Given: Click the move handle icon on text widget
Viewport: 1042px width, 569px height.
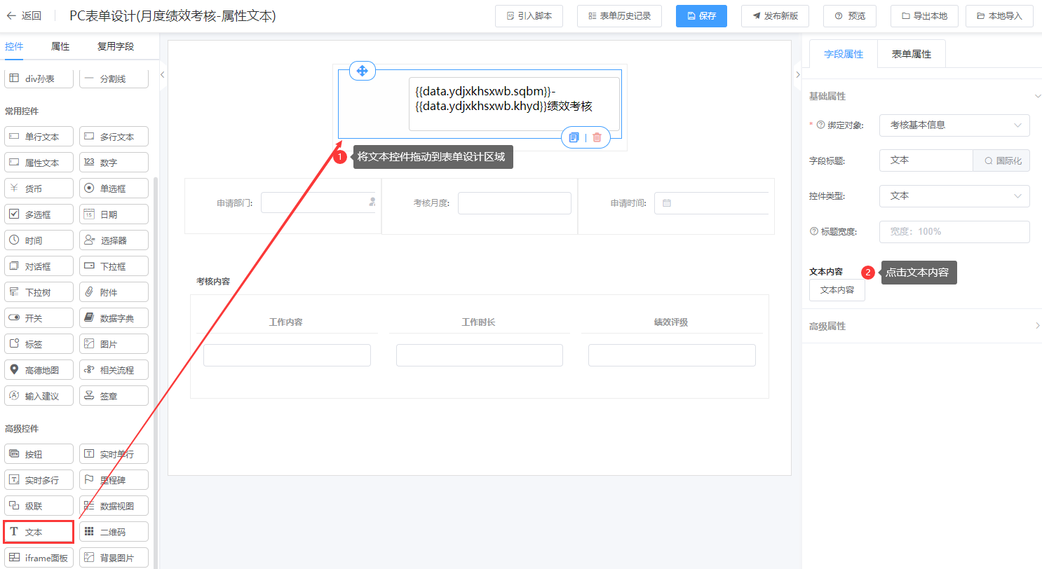Looking at the screenshot, I should click(362, 71).
